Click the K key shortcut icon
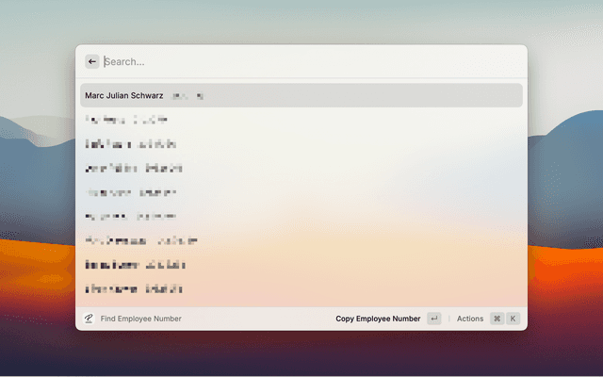 click(x=513, y=319)
